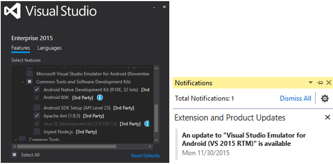Pin the Notifications panel

(x=320, y=83)
